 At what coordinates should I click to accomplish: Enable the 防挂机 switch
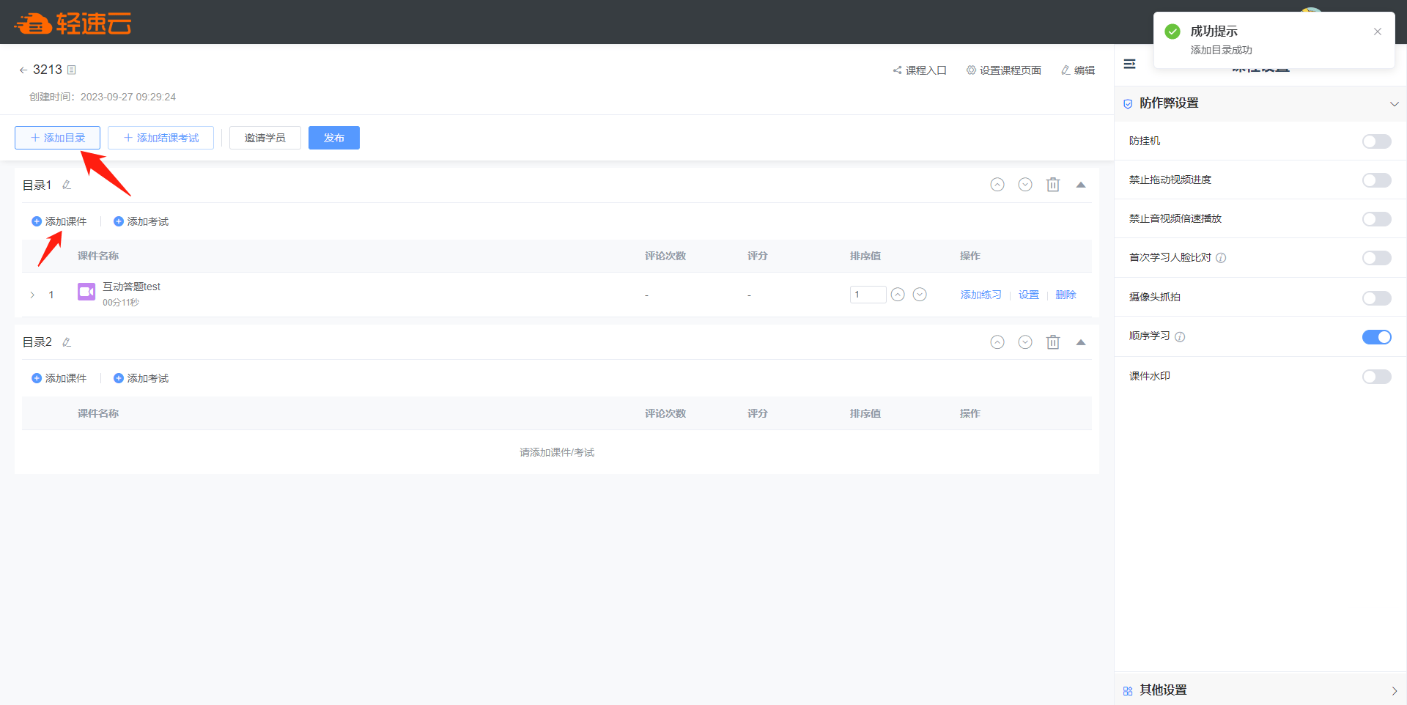[x=1377, y=141]
